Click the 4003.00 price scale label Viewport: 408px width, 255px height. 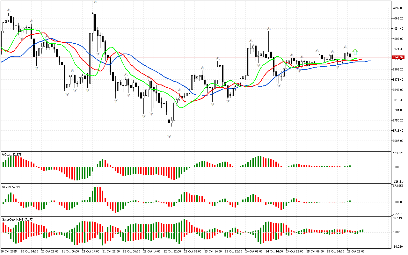click(398, 39)
